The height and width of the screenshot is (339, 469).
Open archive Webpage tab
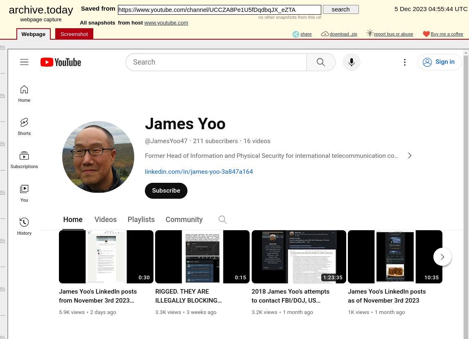click(x=34, y=34)
